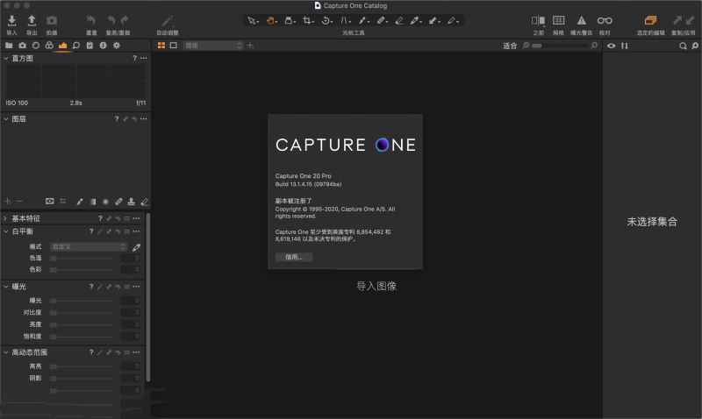Select the clone stamp layer tool
The width and height of the screenshot is (702, 419).
coord(131,202)
